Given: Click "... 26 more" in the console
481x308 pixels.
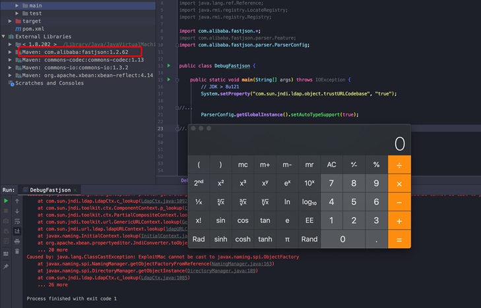Looking at the screenshot, I should tap(53, 285).
